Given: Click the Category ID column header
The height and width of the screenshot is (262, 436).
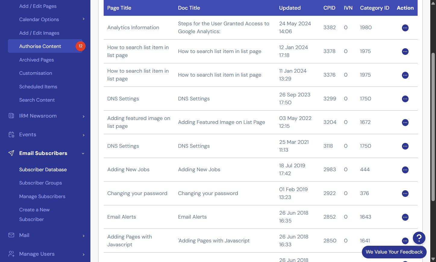Looking at the screenshot, I should (x=375, y=8).
